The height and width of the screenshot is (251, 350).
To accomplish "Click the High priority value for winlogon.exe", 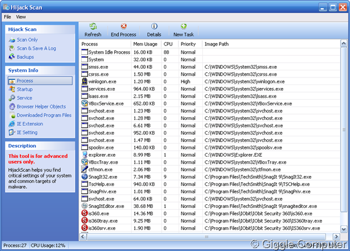I will (x=185, y=82).
